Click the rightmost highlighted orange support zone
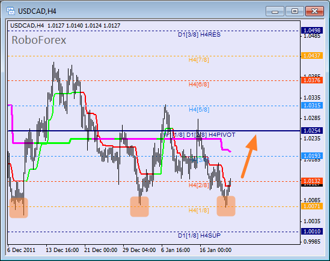330x261 pixels. (226, 206)
